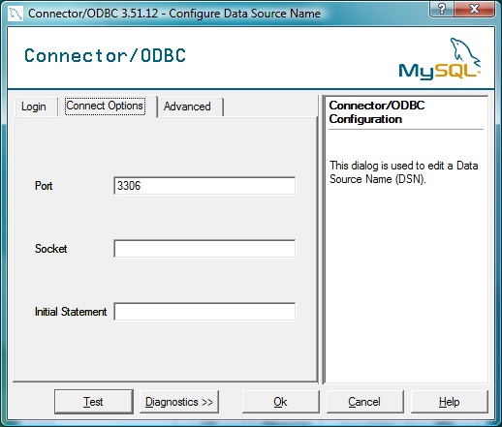Click the 'This dialog is used' description
The width and height of the screenshot is (502, 427).
tap(403, 172)
